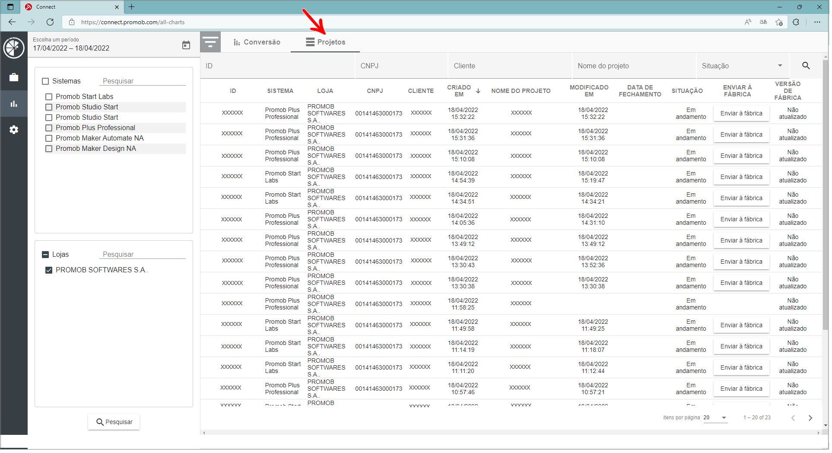This screenshot has height=453, width=832.
Task: Enable Promob Plus Professional system filter
Action: (x=49, y=128)
